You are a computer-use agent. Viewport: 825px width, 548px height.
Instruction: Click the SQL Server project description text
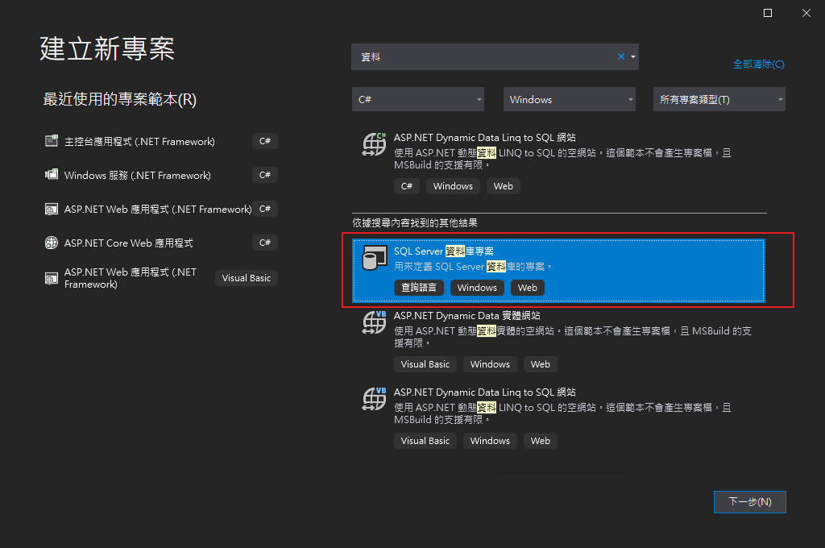click(x=472, y=267)
